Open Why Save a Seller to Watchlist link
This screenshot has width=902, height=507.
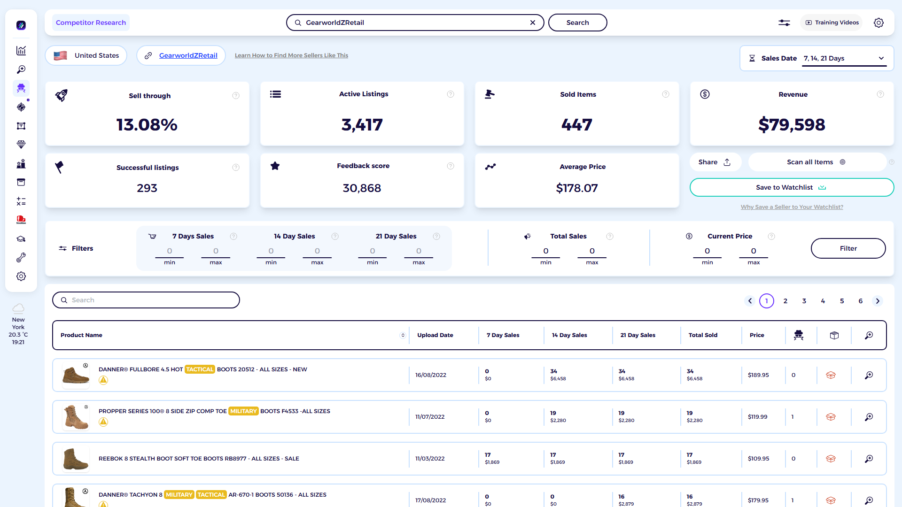[792, 207]
